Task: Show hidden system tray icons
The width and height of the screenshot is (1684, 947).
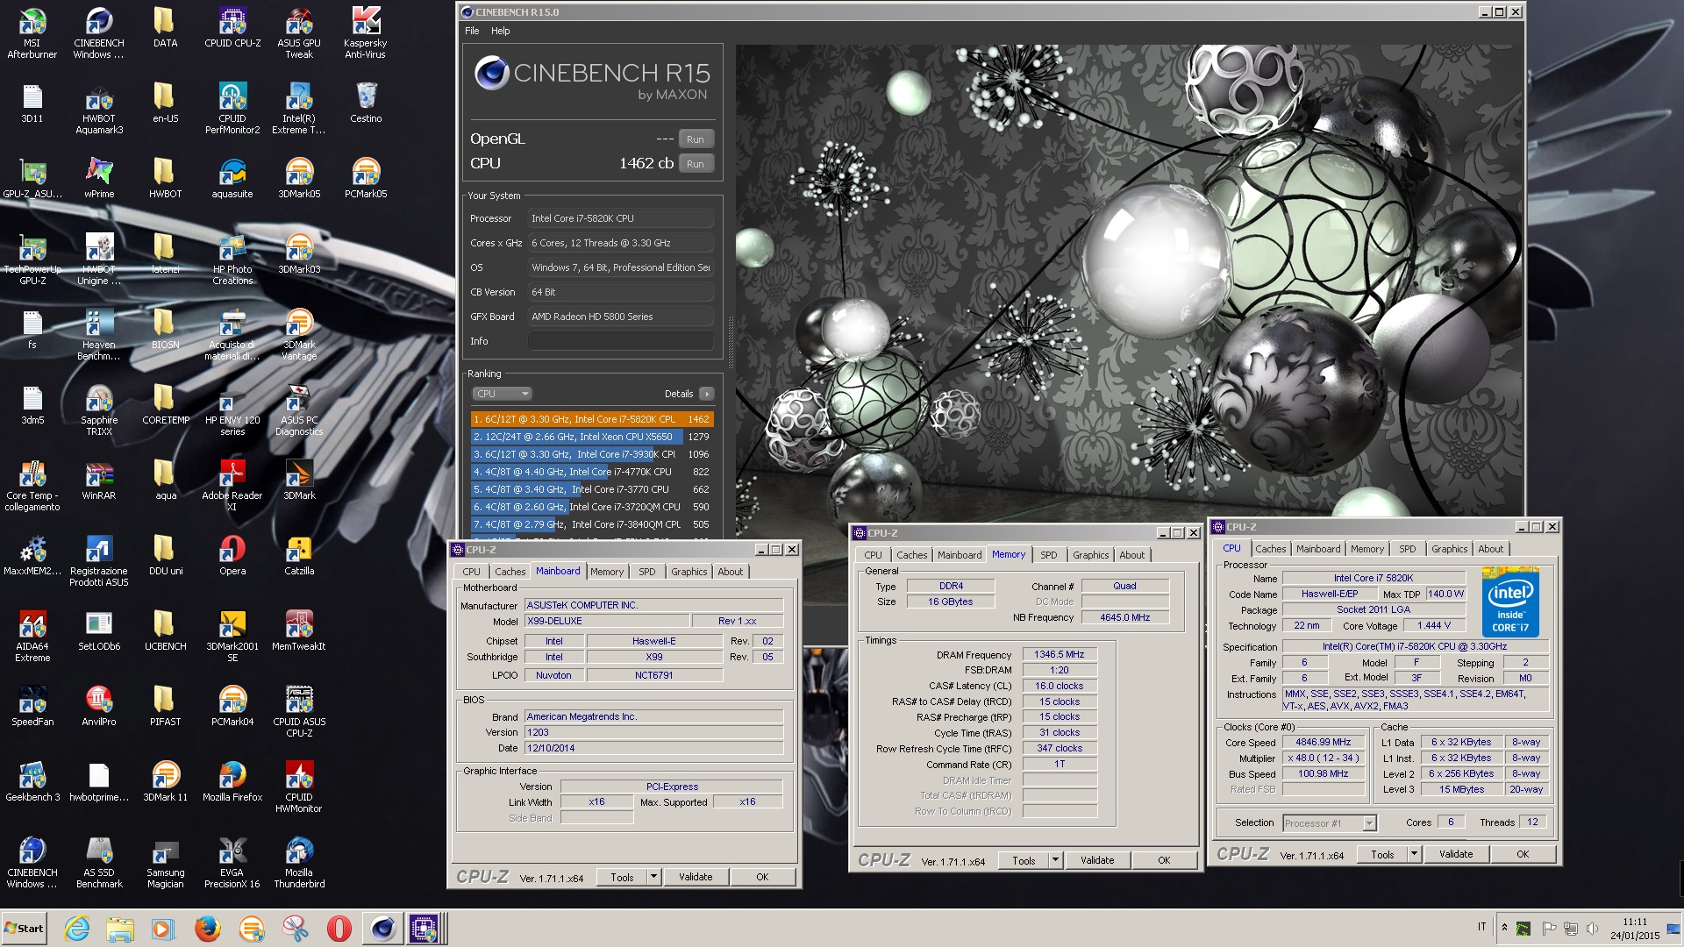Action: pyautogui.click(x=1504, y=928)
